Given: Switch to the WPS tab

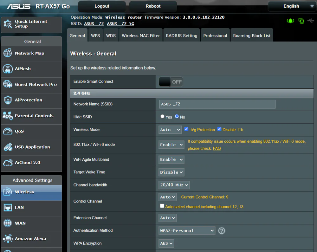Looking at the screenshot, I should [x=95, y=36].
